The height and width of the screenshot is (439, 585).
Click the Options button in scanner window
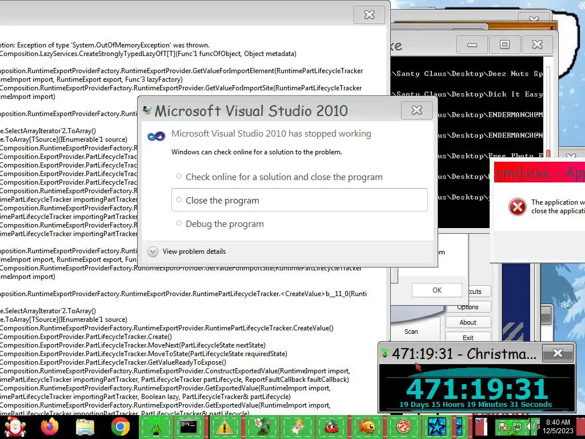468,307
